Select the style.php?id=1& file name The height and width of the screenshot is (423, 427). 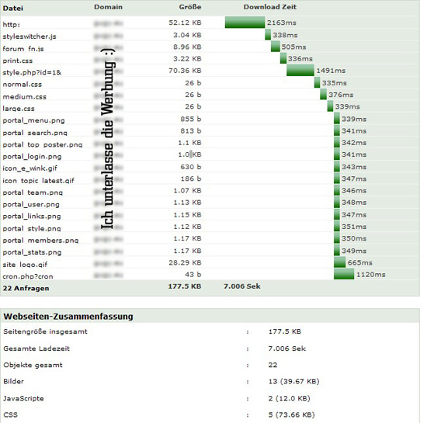(x=32, y=72)
